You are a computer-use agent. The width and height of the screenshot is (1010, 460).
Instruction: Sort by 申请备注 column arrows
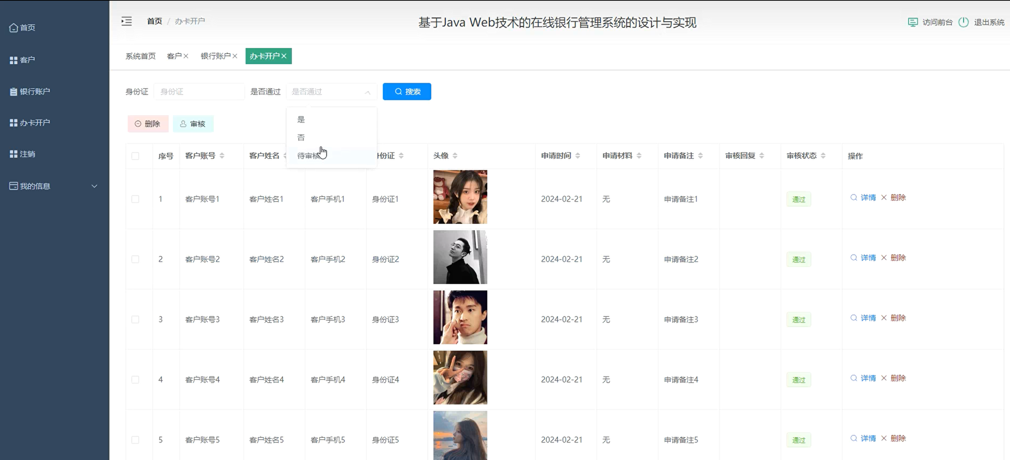pos(700,156)
